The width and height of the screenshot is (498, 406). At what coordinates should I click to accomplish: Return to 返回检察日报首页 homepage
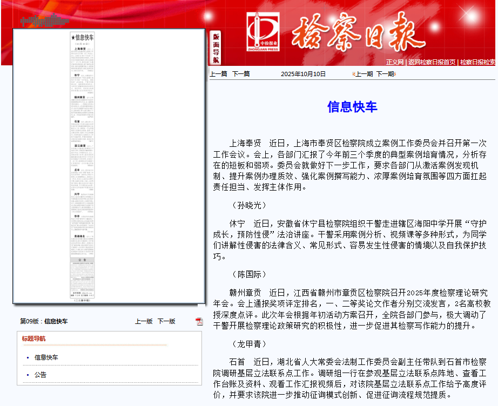(x=432, y=62)
